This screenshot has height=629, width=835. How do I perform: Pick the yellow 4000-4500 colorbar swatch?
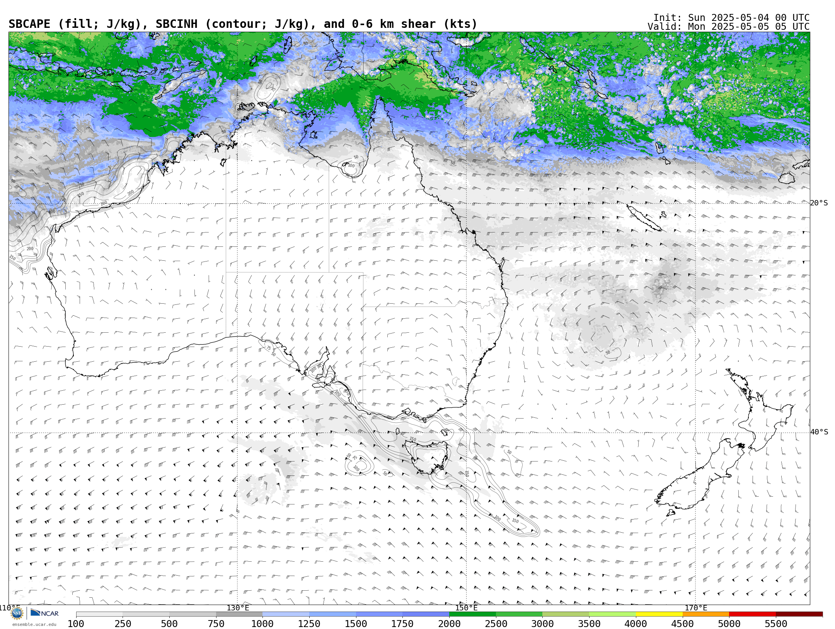click(659, 614)
